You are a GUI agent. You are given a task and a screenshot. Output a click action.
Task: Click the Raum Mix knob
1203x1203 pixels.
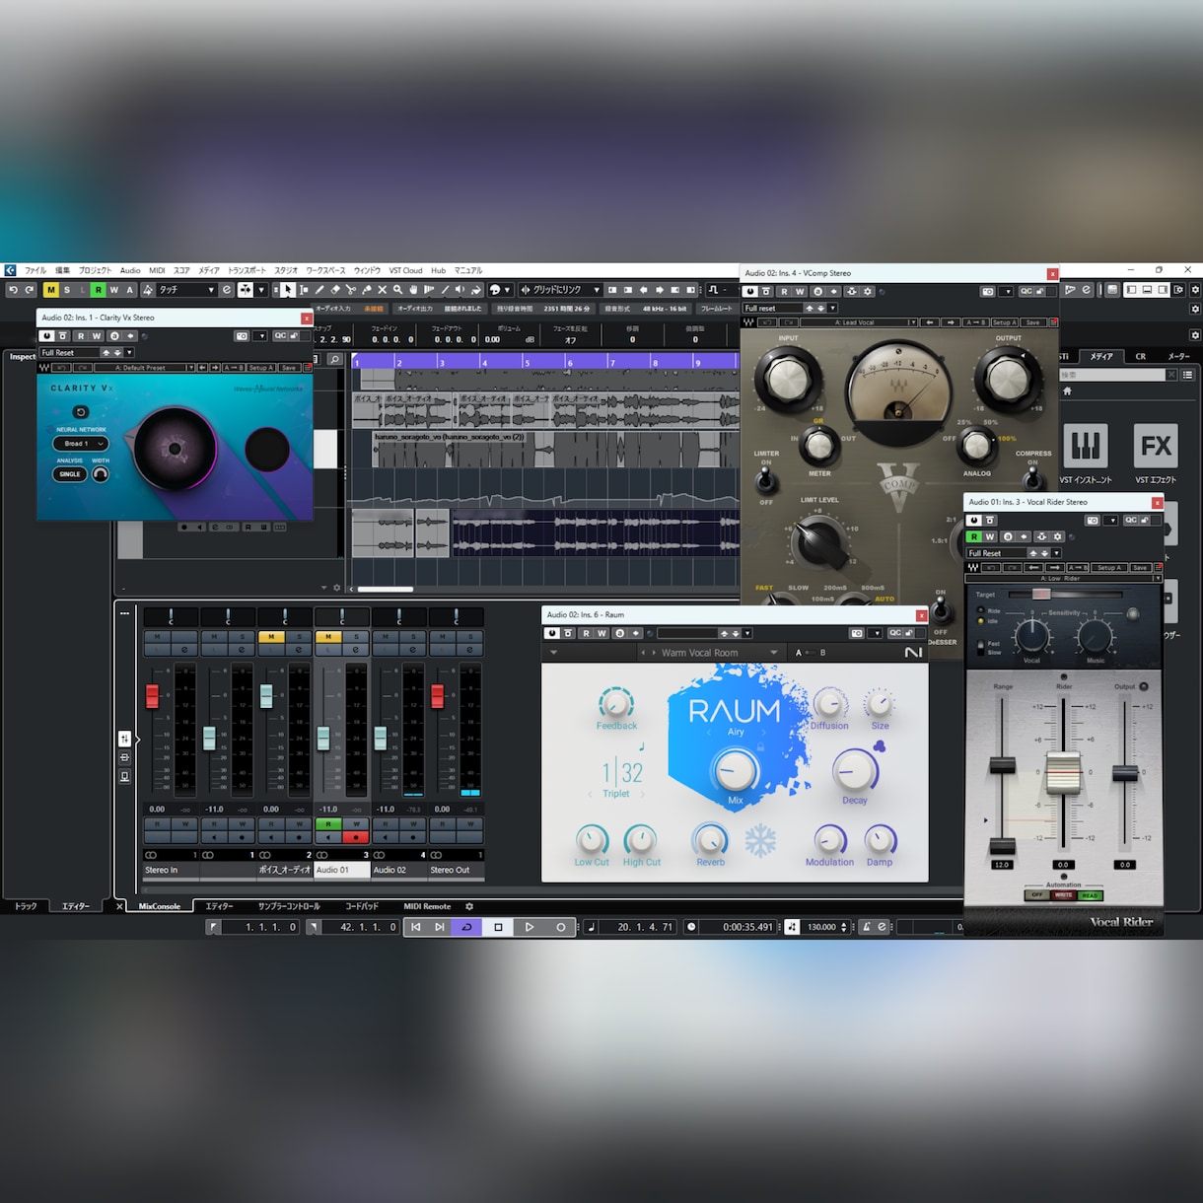click(736, 771)
